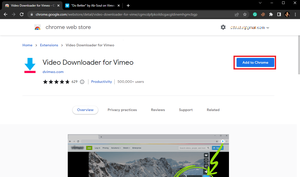Switch to the Related tab
The image size is (300, 177).
[213, 110]
